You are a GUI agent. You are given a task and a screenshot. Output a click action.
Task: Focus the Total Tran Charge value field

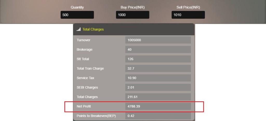point(158,69)
